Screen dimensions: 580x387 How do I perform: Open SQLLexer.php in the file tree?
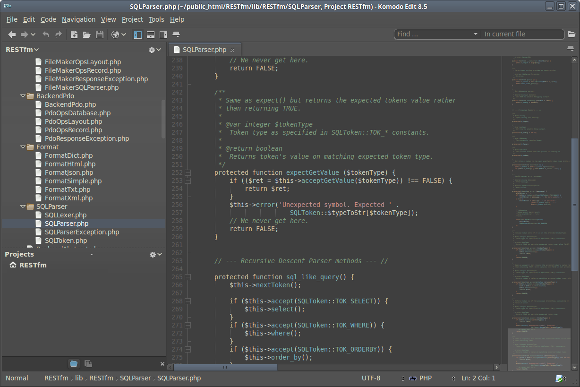pos(66,215)
